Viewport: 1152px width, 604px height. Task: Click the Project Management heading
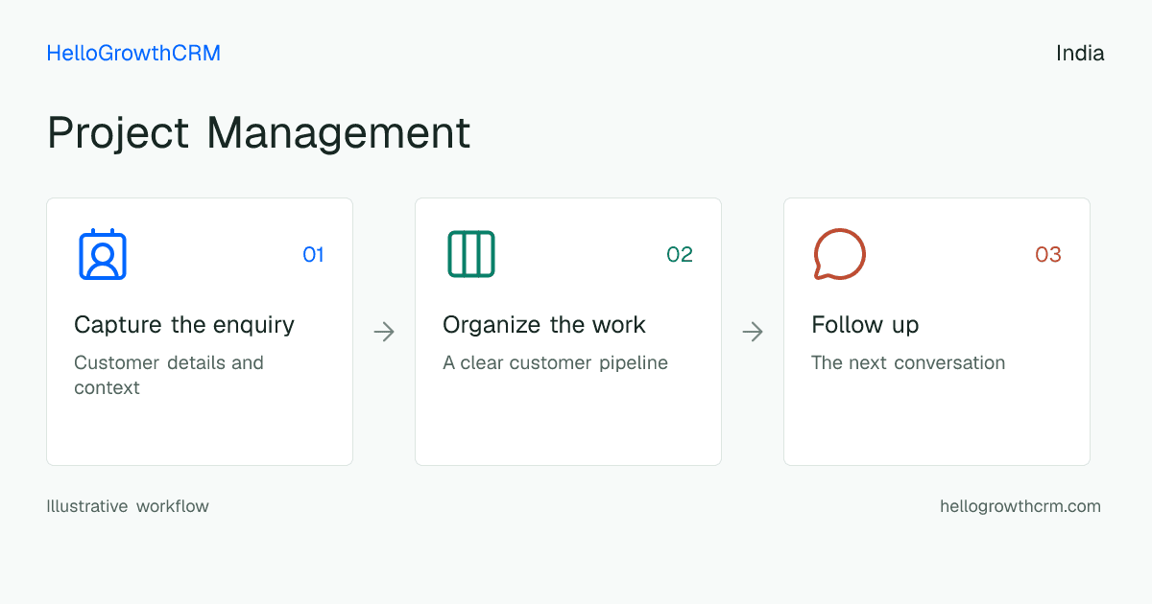pyautogui.click(x=258, y=133)
